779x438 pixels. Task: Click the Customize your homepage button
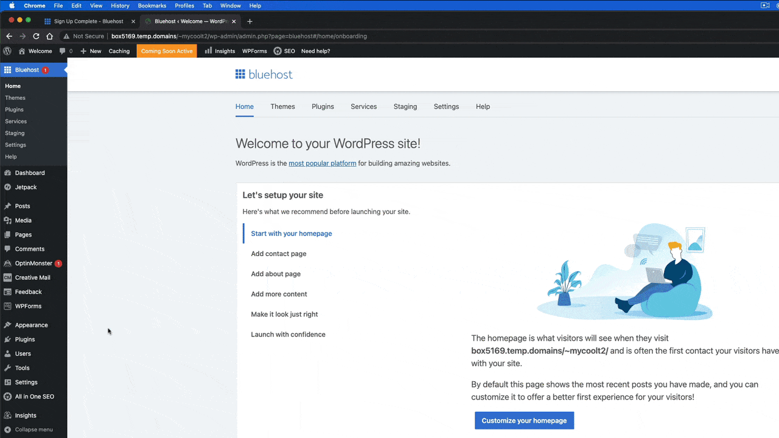coord(524,420)
